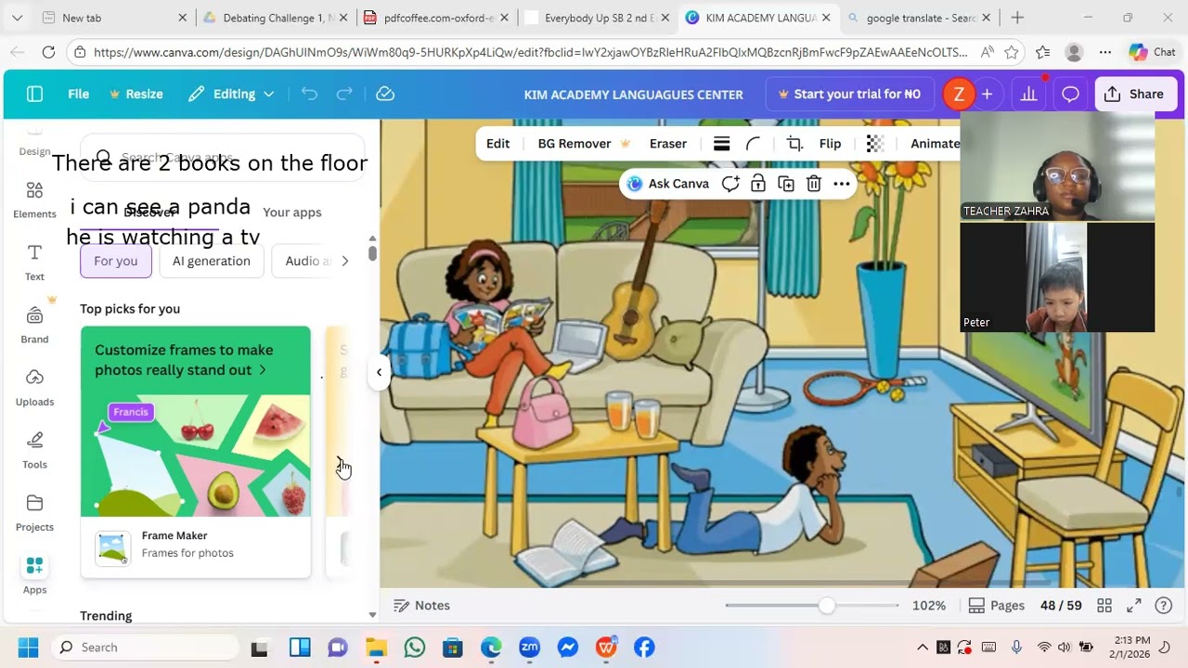The image size is (1188, 668).
Task: Open the Brand panel in the sidebar
Action: pyautogui.click(x=34, y=326)
